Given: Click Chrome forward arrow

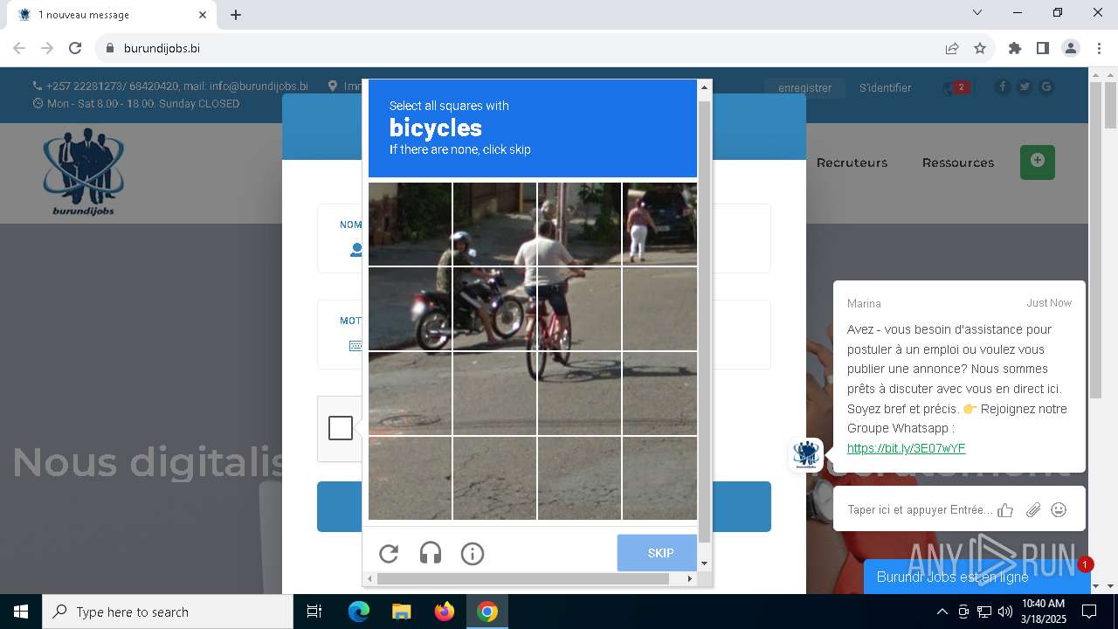Looking at the screenshot, I should (47, 48).
